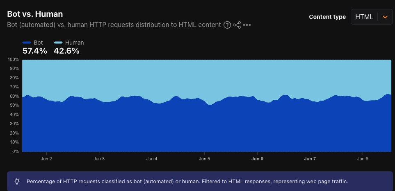Click the 100% y-axis label

[13, 60]
